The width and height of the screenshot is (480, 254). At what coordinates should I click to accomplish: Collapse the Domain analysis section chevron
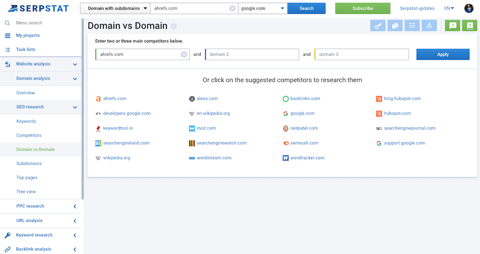click(x=75, y=79)
